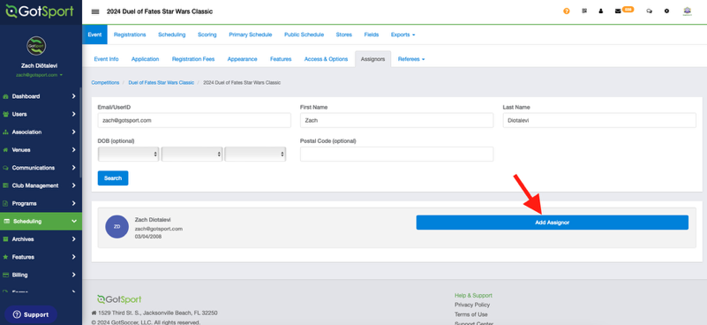707x325 pixels.
Task: Click the profile avatar above Zach Diotalevi
Action: (36, 46)
